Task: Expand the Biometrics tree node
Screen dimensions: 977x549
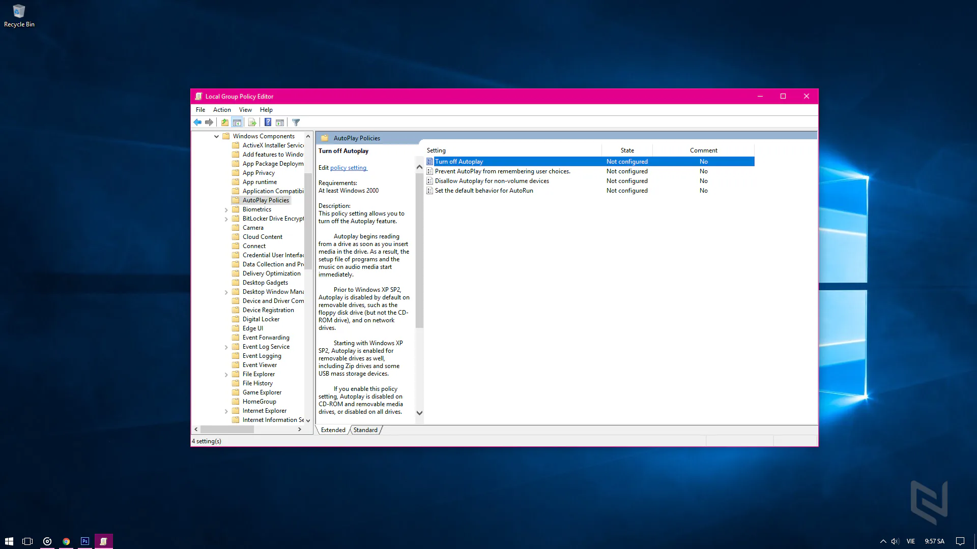Action: (226, 209)
